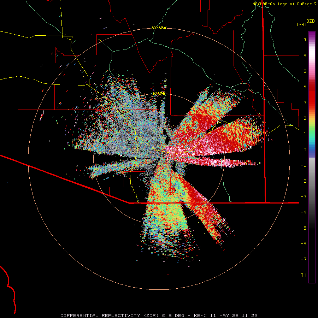
Task: Click the NEXLAB-College of DuPage watermark text
Action: 284,4
